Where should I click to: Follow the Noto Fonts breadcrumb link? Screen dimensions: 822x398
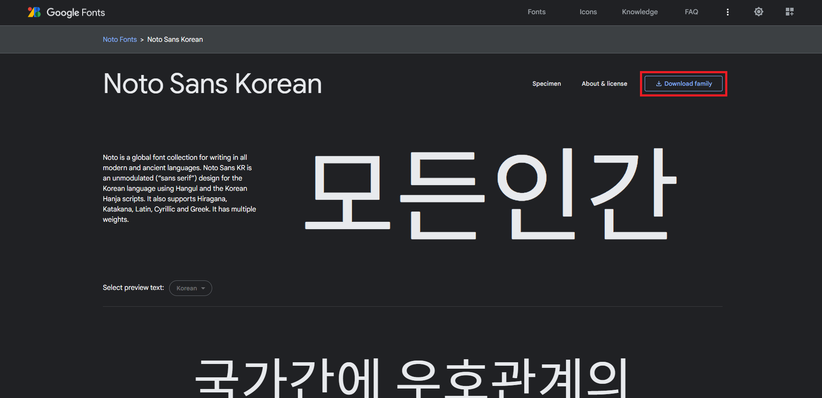(120, 39)
